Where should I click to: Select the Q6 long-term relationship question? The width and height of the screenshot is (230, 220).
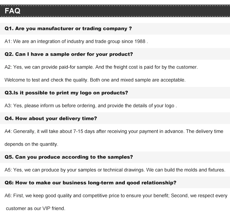(90, 183)
